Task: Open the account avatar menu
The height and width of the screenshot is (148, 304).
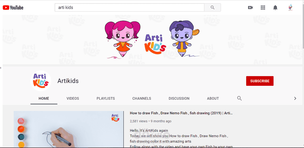Action: click(x=290, y=7)
